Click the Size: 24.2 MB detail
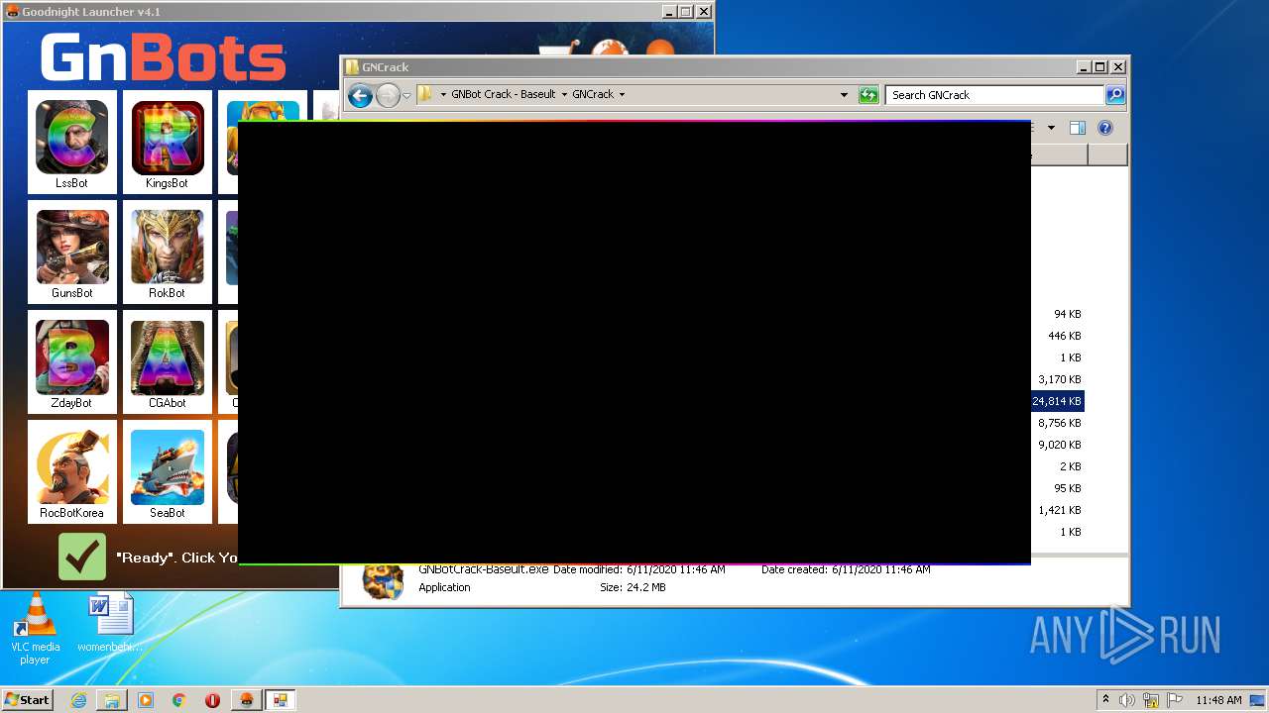The width and height of the screenshot is (1269, 713). [x=633, y=587]
